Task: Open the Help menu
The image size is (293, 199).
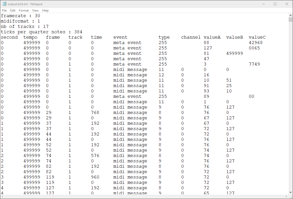Action: (45, 11)
